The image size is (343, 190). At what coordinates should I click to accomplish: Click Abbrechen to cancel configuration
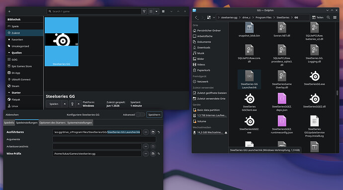coord(12,115)
